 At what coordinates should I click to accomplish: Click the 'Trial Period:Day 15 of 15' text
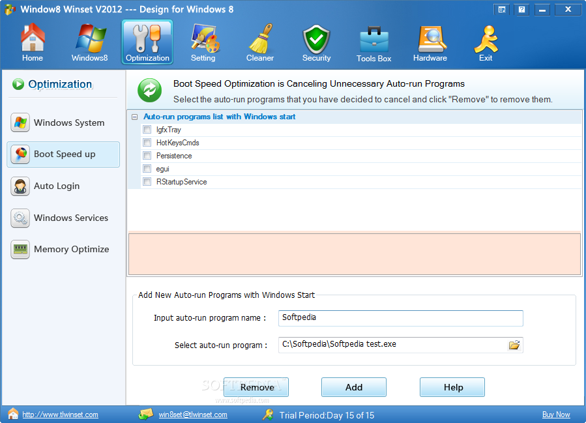[327, 415]
